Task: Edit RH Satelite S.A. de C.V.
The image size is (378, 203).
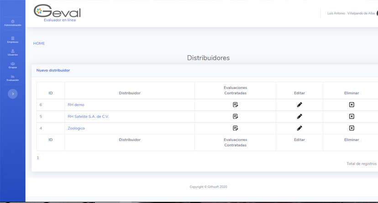Action: (299, 116)
